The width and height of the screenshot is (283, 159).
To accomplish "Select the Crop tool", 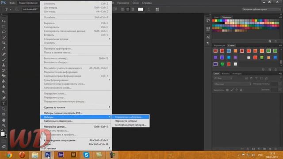I will click(4, 43).
